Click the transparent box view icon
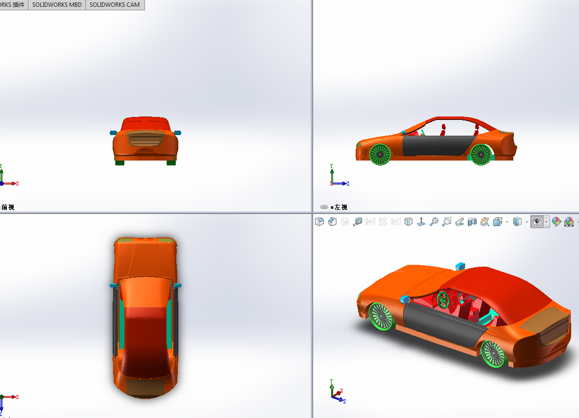This screenshot has width=579, height=418. 409,221
